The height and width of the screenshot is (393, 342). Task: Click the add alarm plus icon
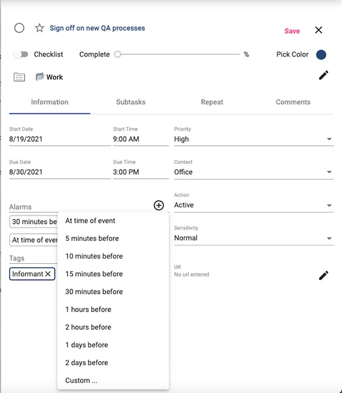click(x=159, y=206)
